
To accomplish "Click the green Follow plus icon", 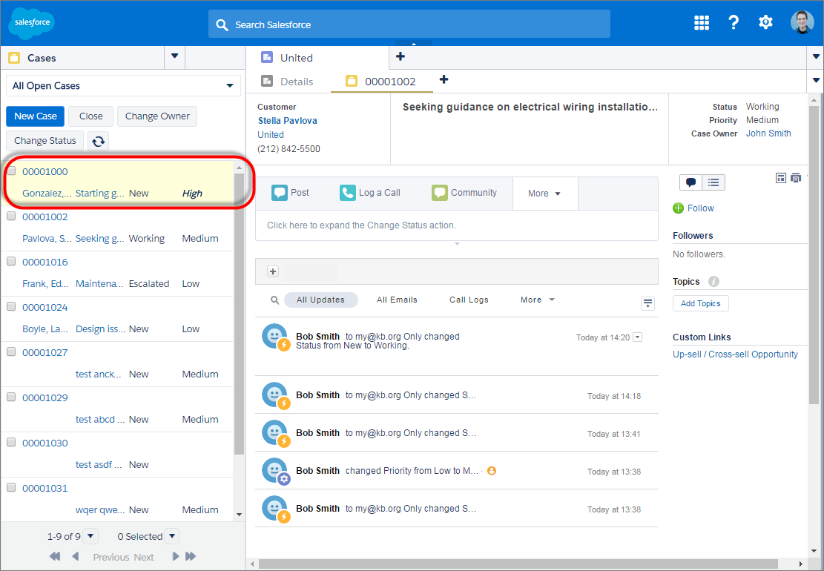I will [x=679, y=208].
